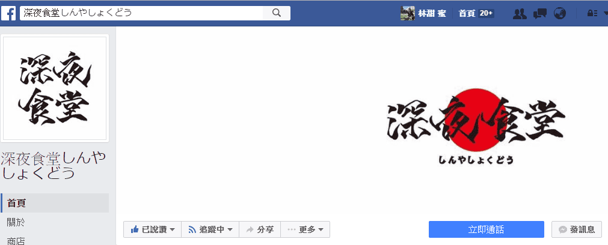Click the 林甜蜜 profile avatar
The image size is (608, 245).
pos(407,13)
